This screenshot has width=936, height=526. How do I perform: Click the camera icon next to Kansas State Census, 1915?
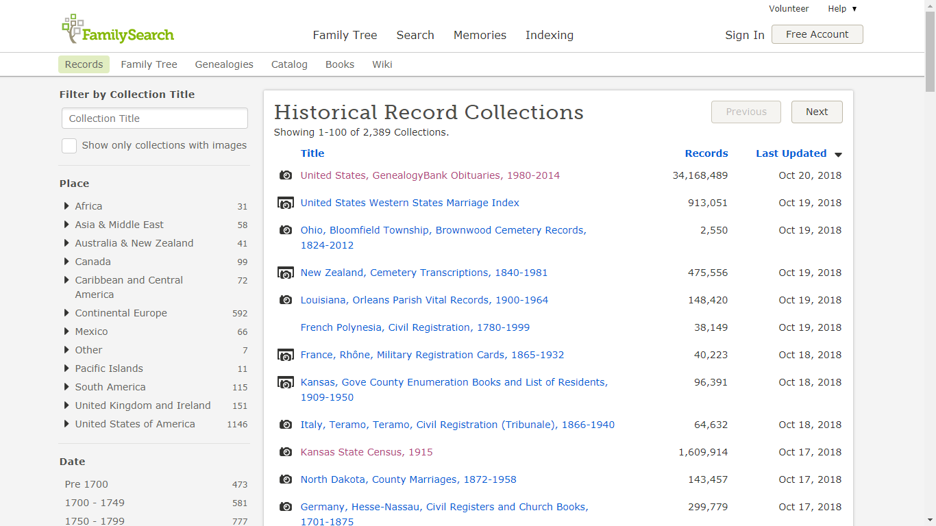coord(286,452)
